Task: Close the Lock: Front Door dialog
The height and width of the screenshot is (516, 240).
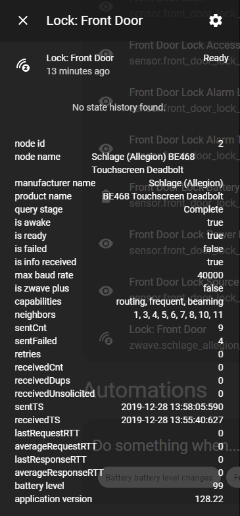Action: click(x=23, y=21)
